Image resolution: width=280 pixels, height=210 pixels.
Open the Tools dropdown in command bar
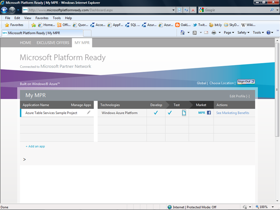(258, 32)
